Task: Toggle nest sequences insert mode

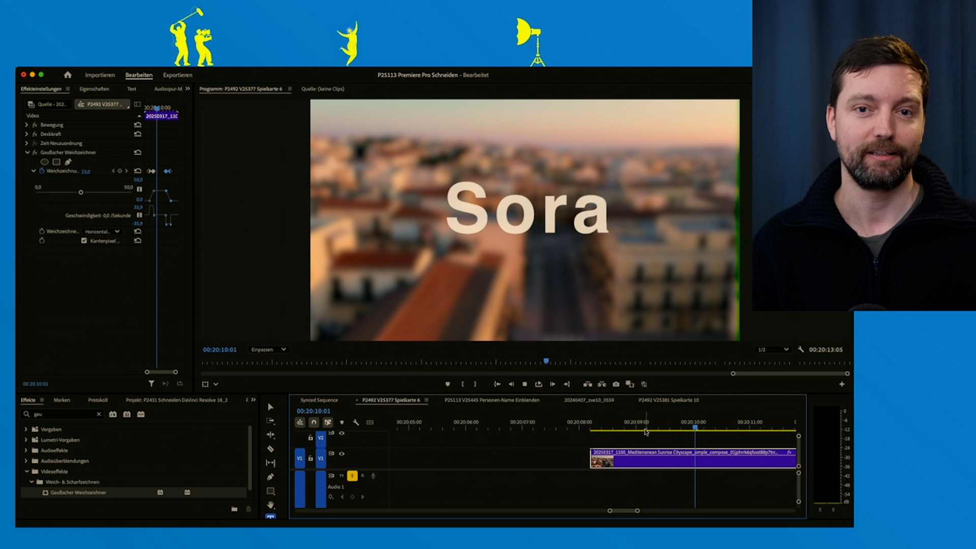Action: pos(300,422)
